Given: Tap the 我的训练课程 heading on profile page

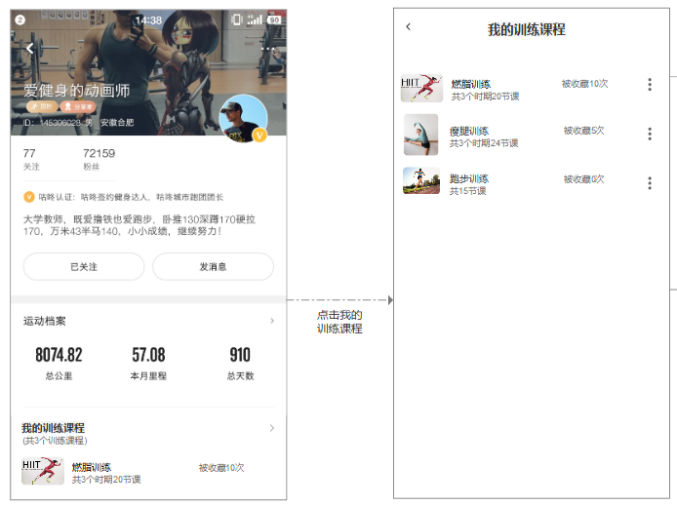Looking at the screenshot, I should point(53,428).
